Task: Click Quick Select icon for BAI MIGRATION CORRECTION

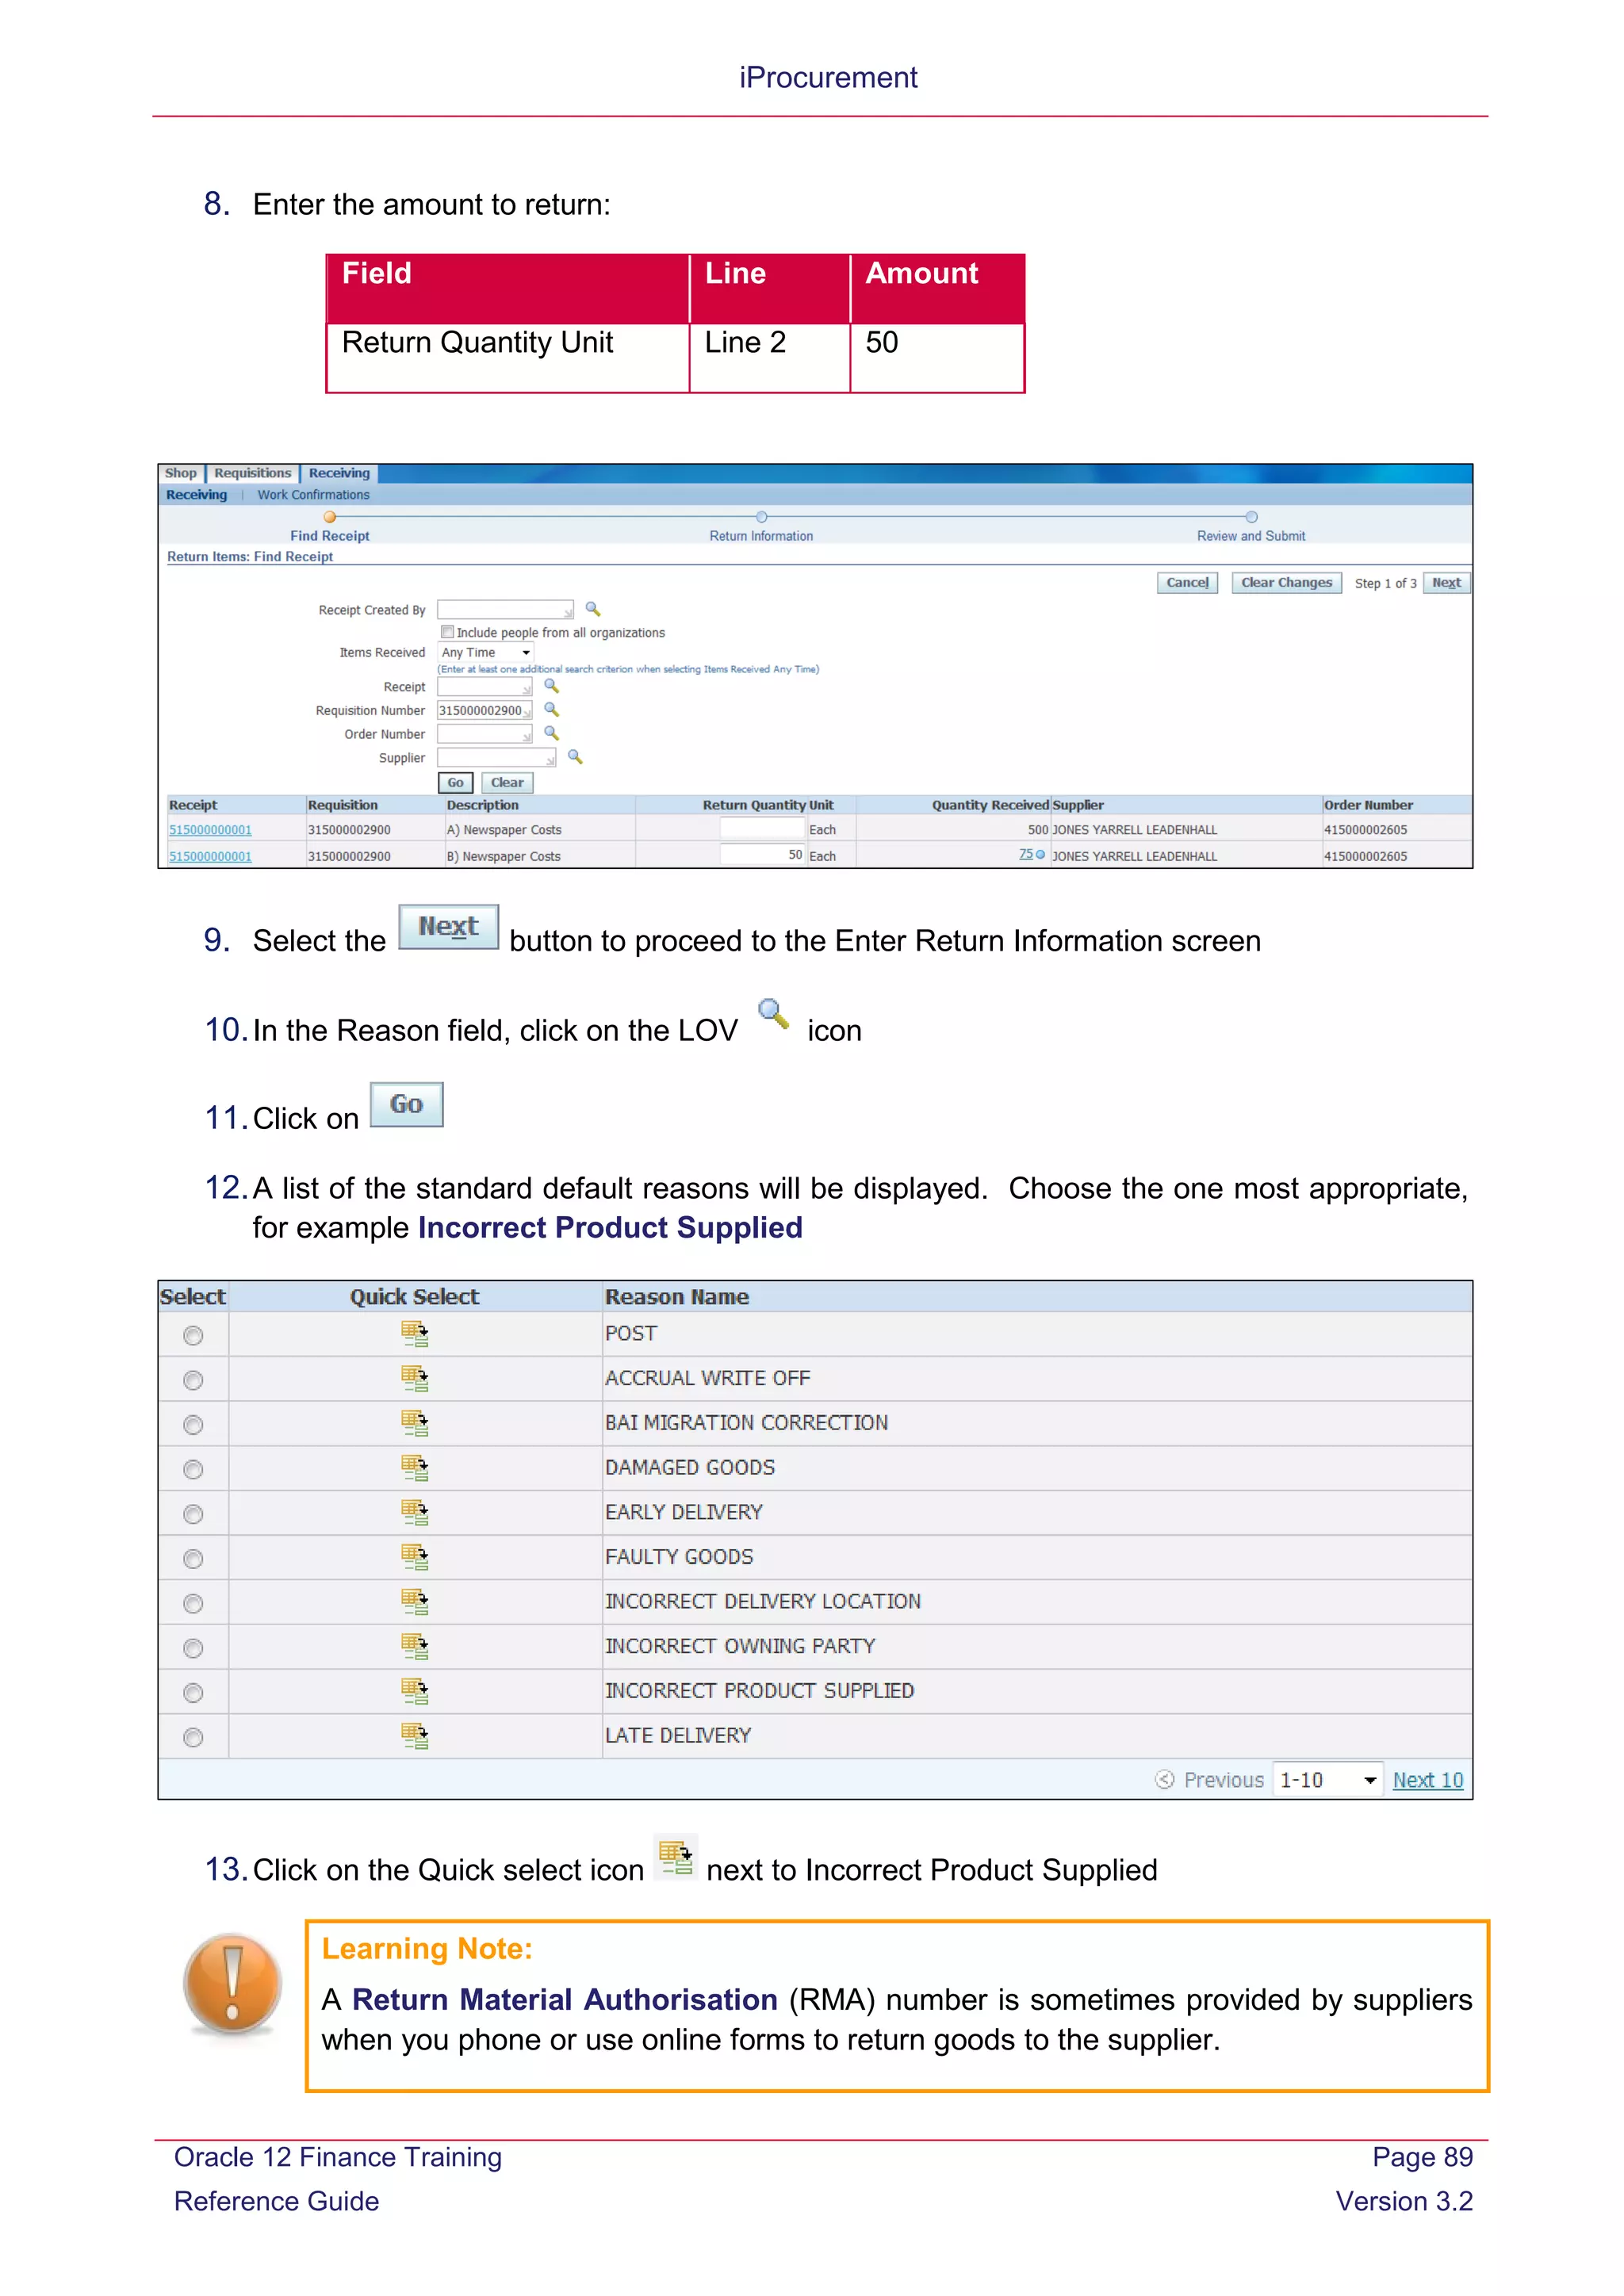Action: pos(414,1423)
